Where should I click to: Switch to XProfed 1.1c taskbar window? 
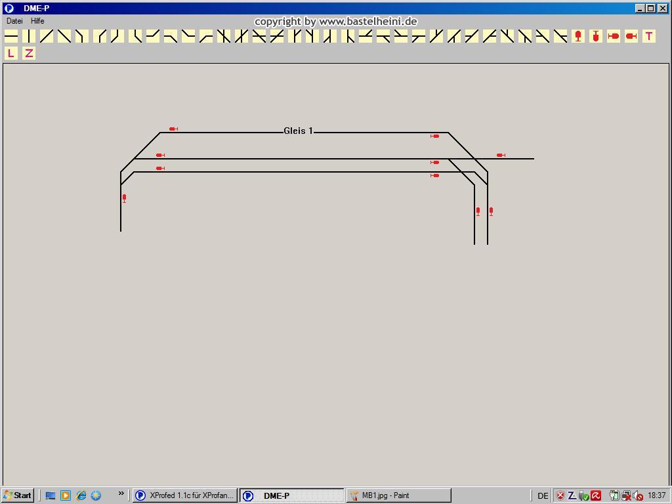point(184,495)
